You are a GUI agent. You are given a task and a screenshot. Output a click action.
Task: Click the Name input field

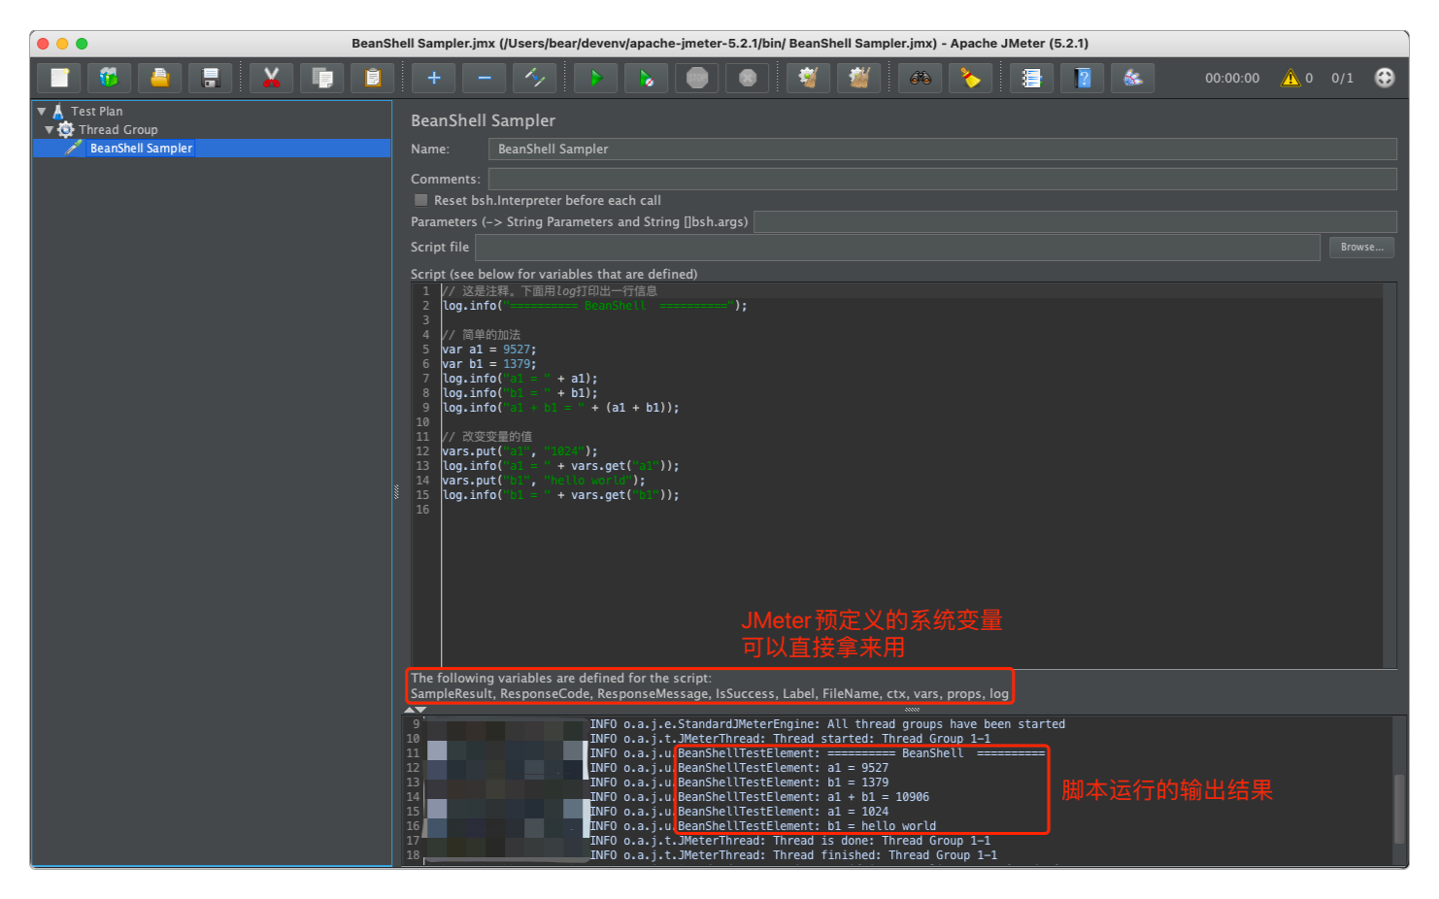[942, 149]
